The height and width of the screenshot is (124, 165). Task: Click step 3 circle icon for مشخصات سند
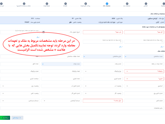point(127,3)
